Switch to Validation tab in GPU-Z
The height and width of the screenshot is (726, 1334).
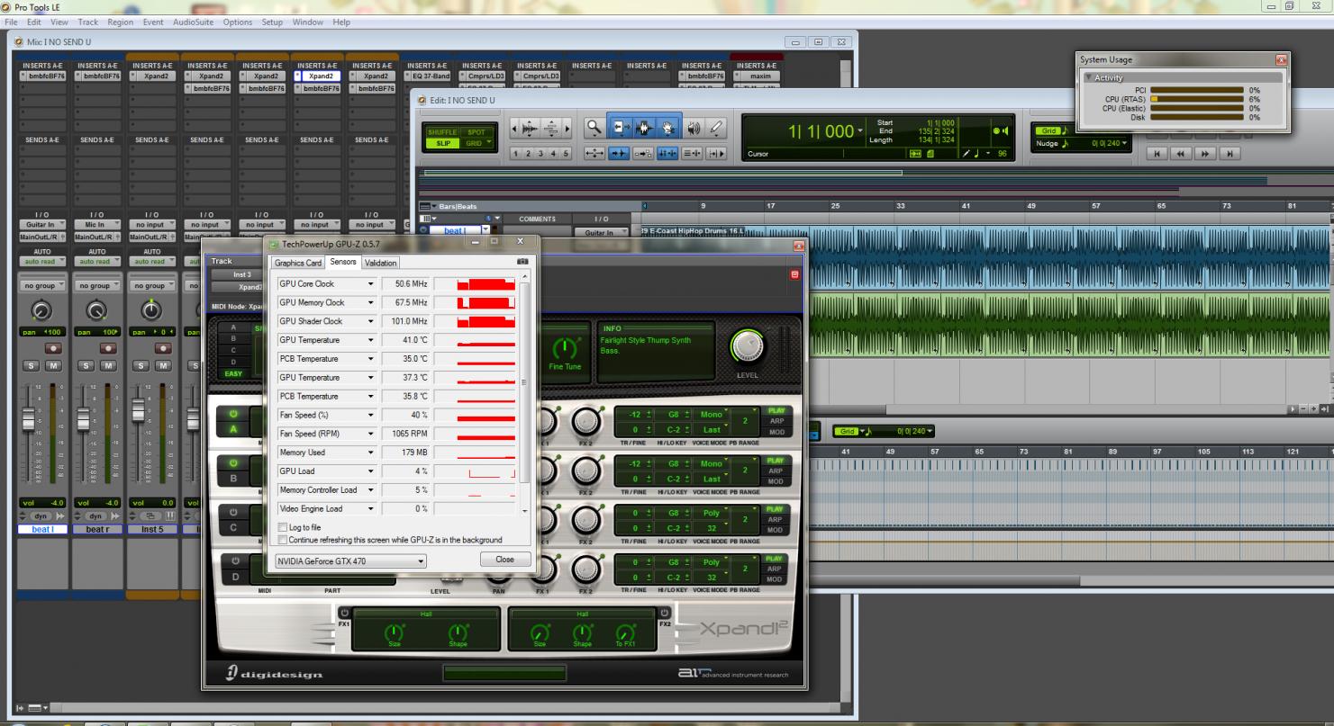[381, 264]
